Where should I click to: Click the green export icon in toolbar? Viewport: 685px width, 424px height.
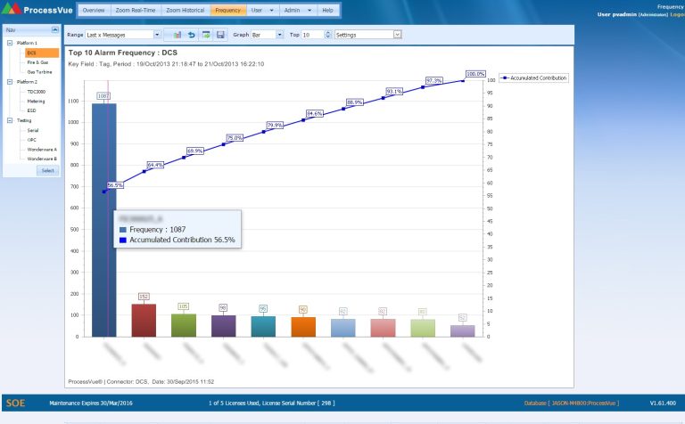pos(206,35)
